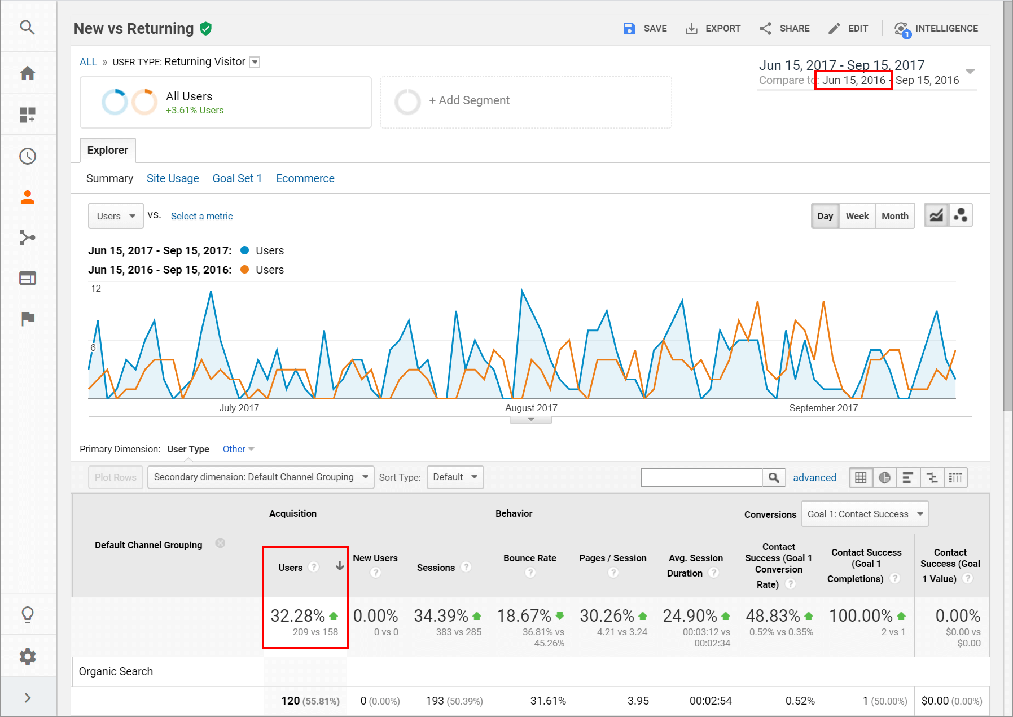1013x717 pixels.
Task: Go to Home in the sidebar
Action: pos(27,73)
